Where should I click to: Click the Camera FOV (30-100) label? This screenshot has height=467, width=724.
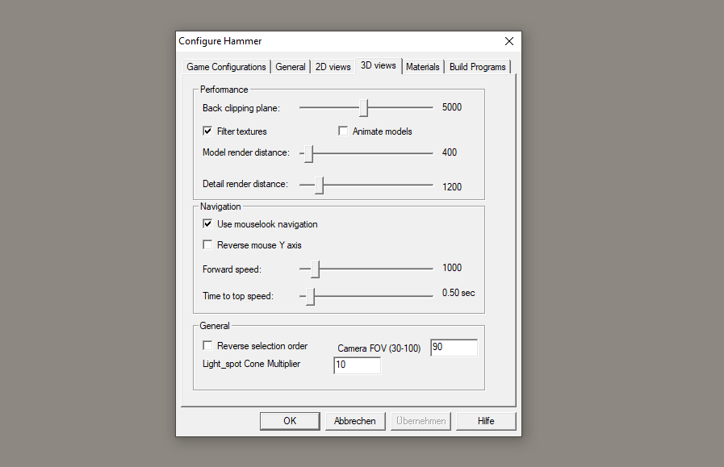[x=379, y=348]
